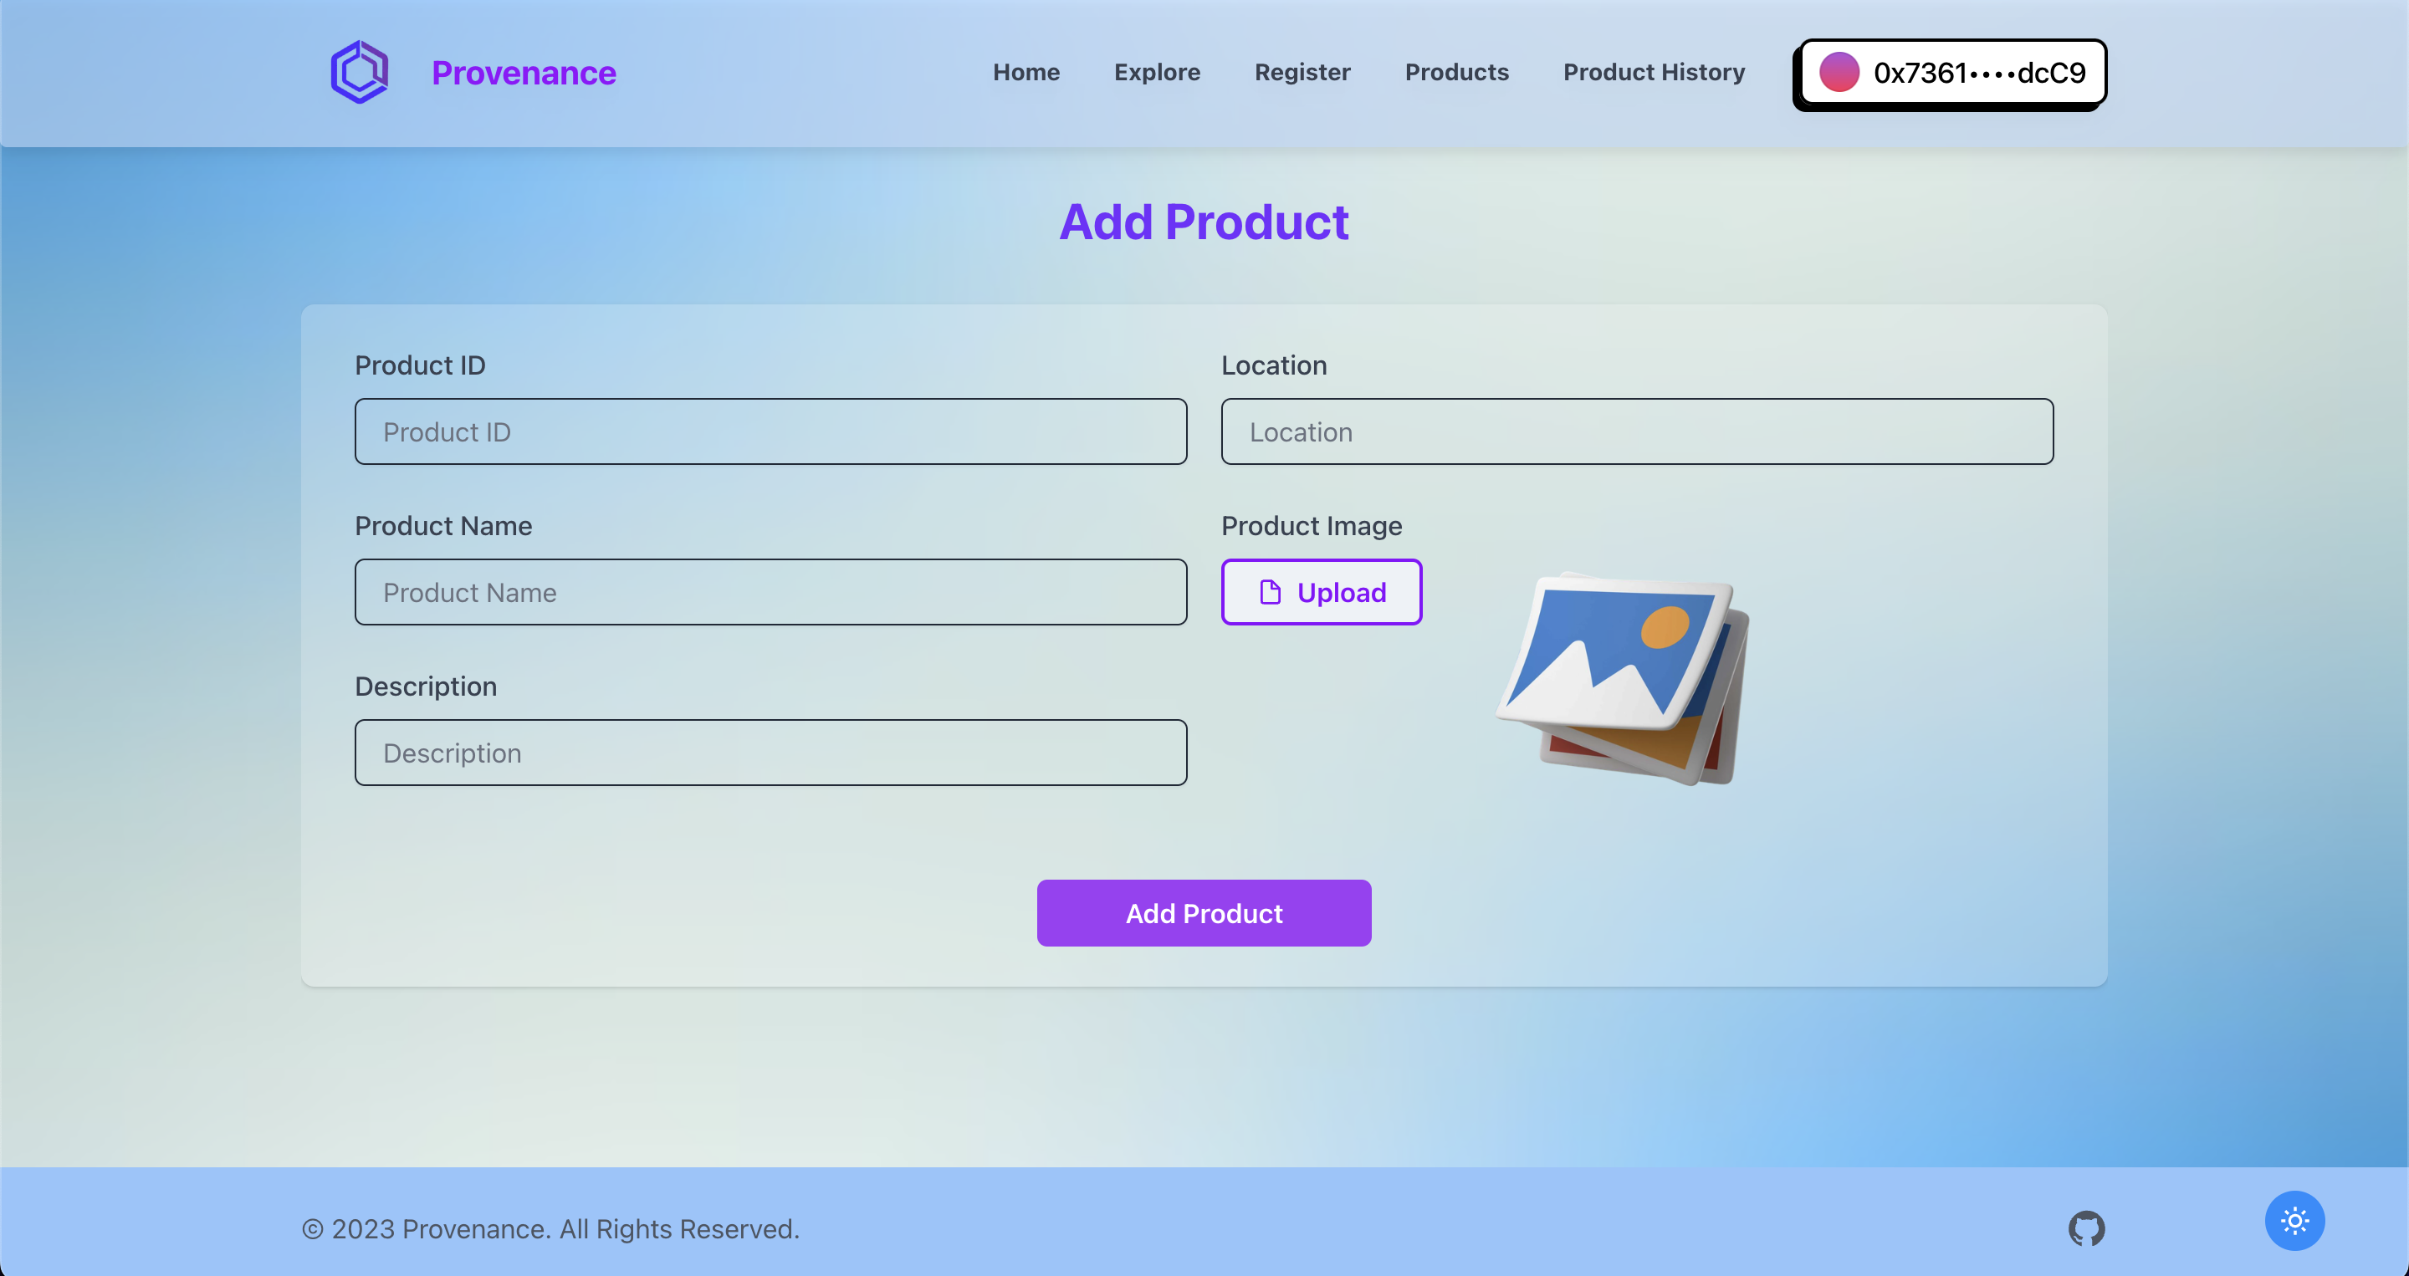Open the Register nav link
This screenshot has height=1276, width=2409.
pyautogui.click(x=1302, y=72)
